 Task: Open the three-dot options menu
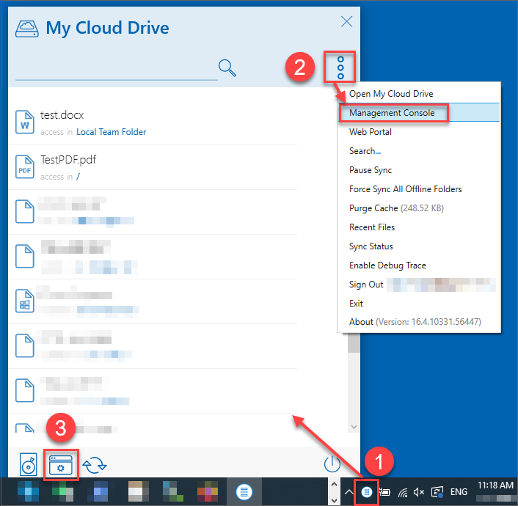point(340,67)
